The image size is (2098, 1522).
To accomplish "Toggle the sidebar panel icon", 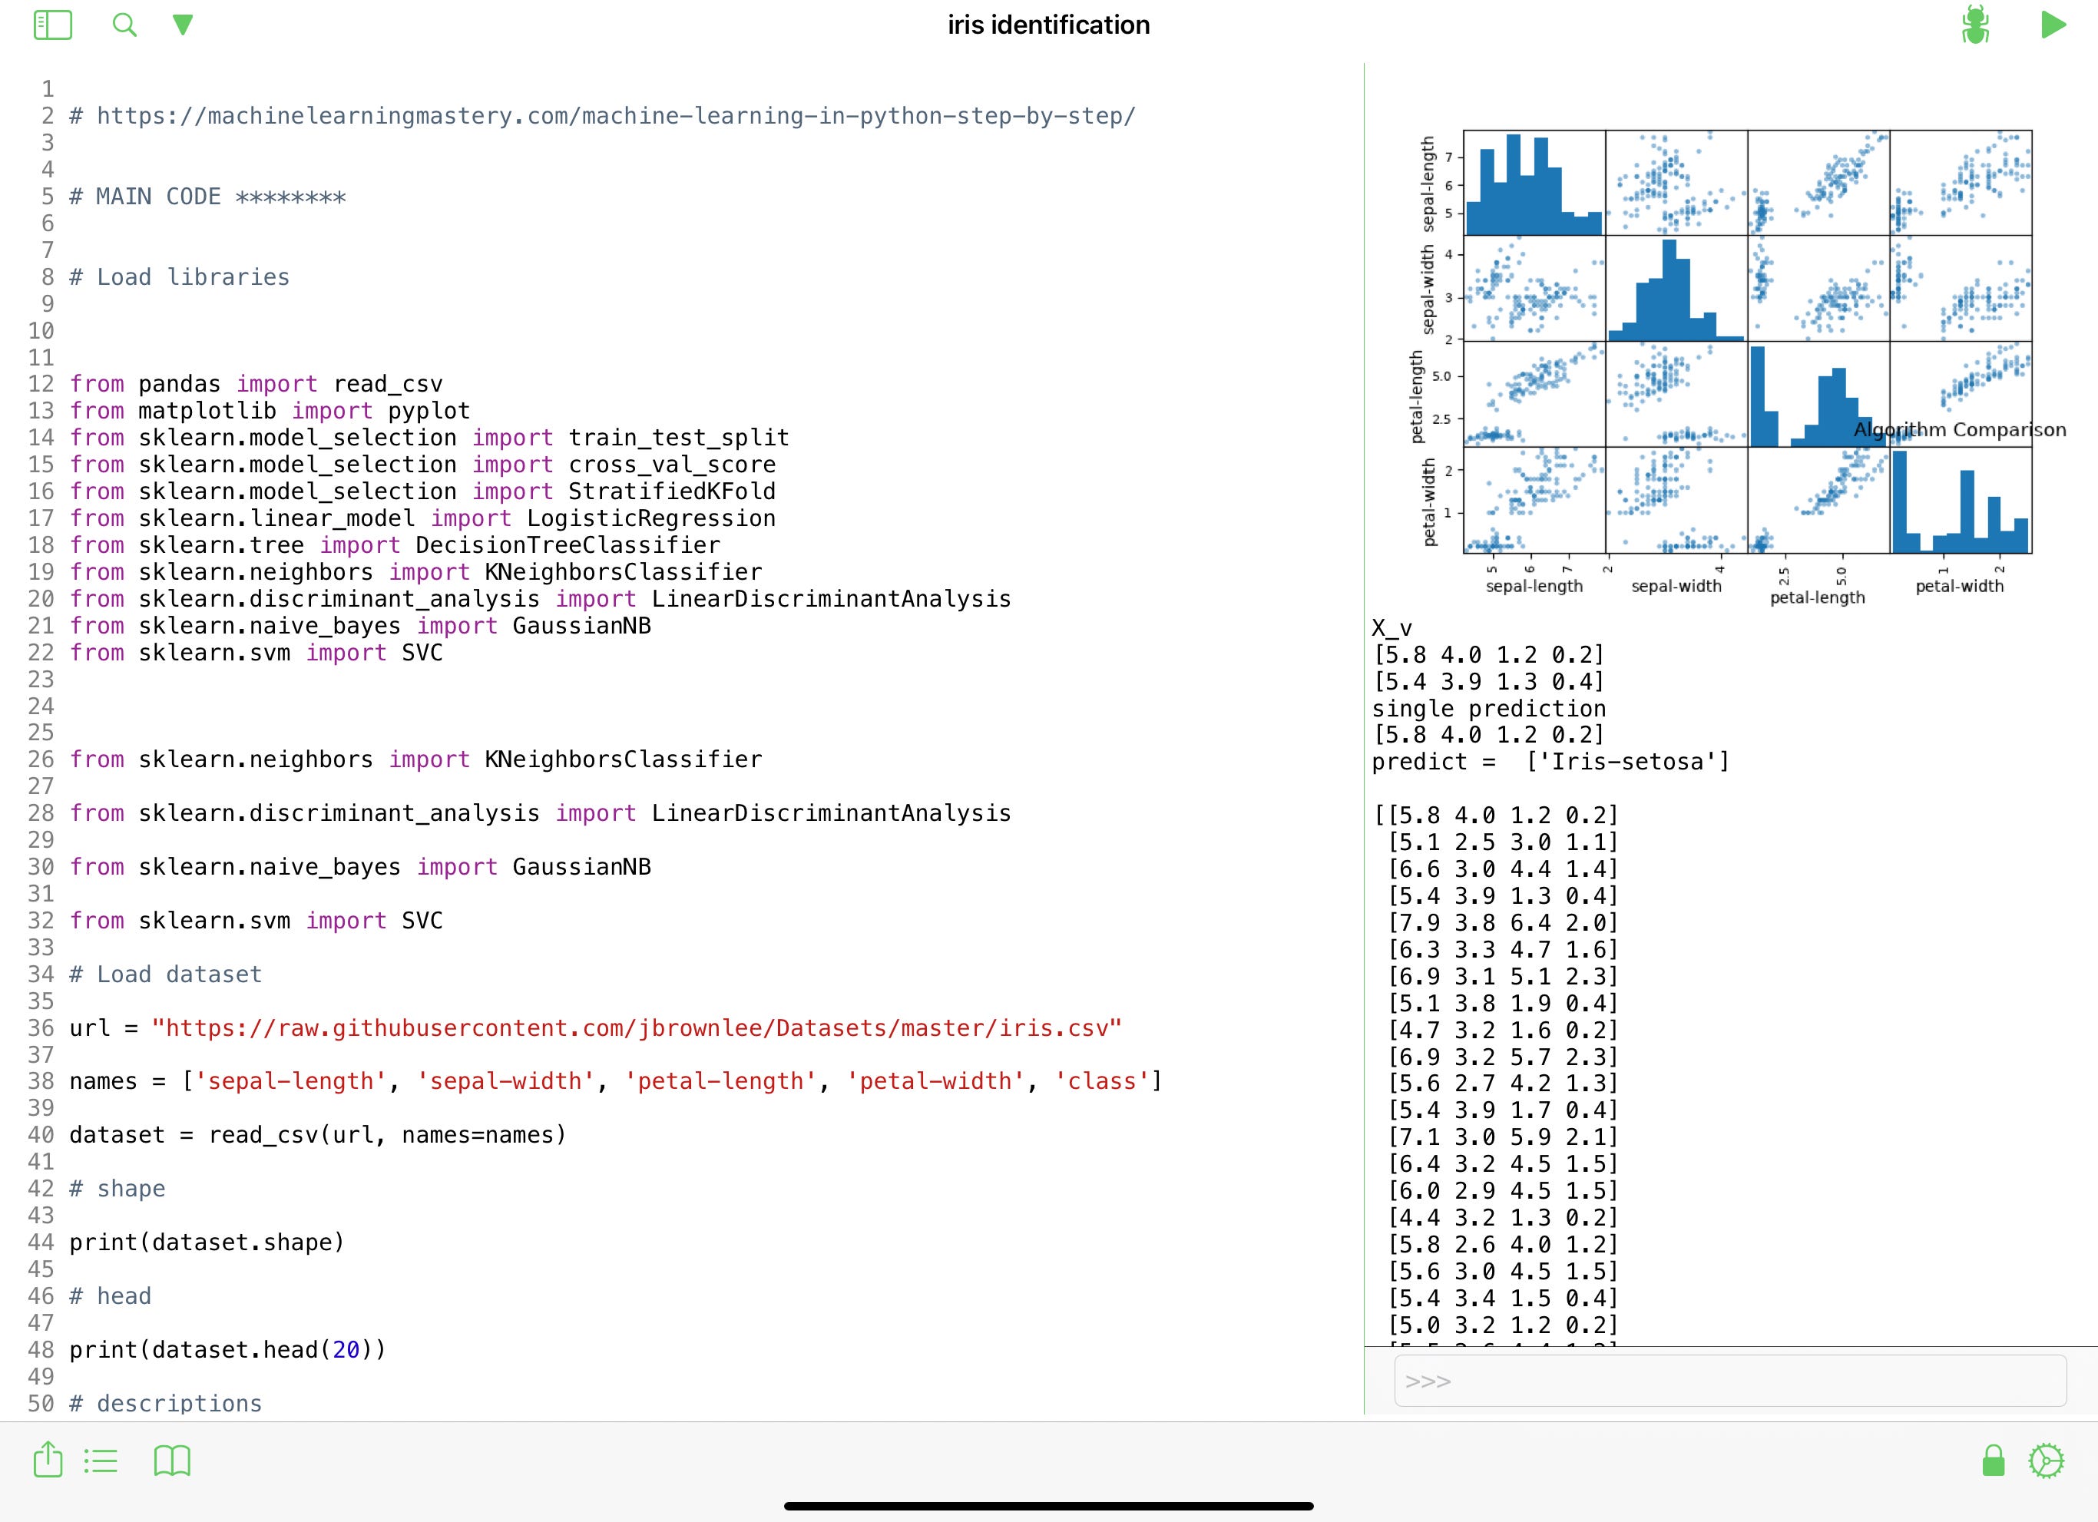I will click(53, 25).
